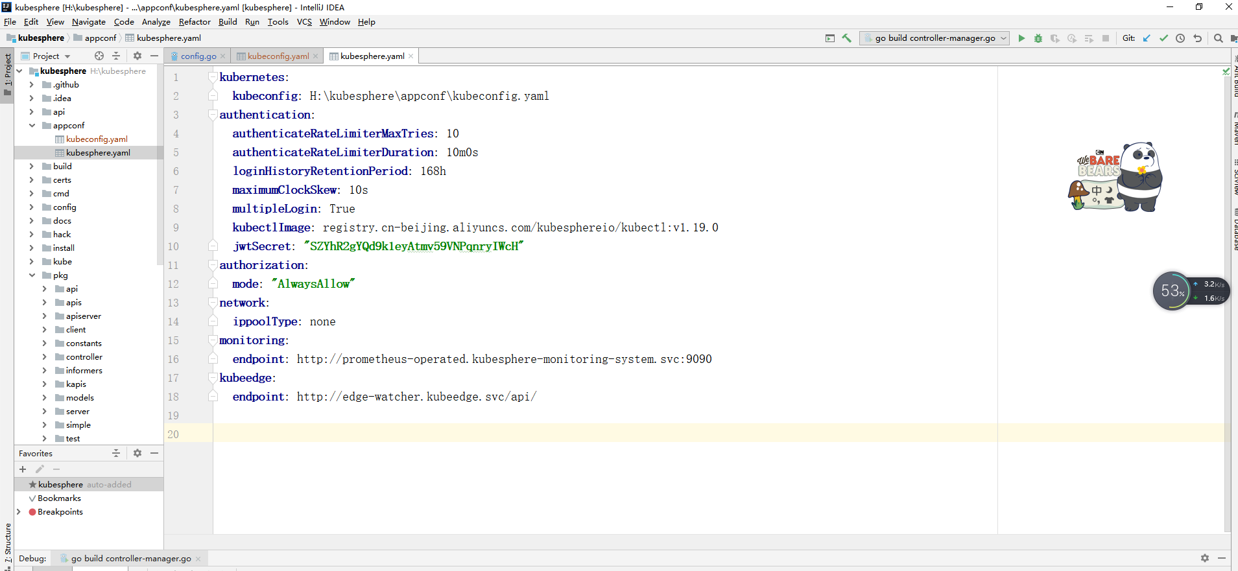
Task: Start debugging with the green bug icon
Action: pos(1038,38)
